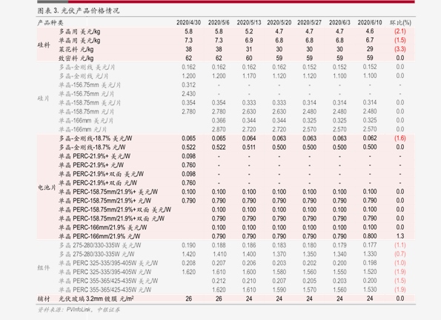Select the 多晶用 美元/kg row label
This screenshot has width=441, height=320.
pos(79,31)
